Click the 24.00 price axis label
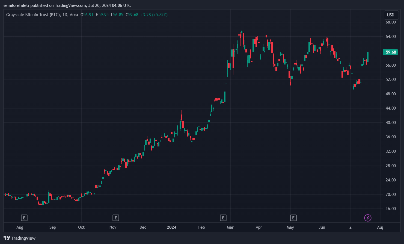The height and width of the screenshot is (244, 404). (391, 180)
